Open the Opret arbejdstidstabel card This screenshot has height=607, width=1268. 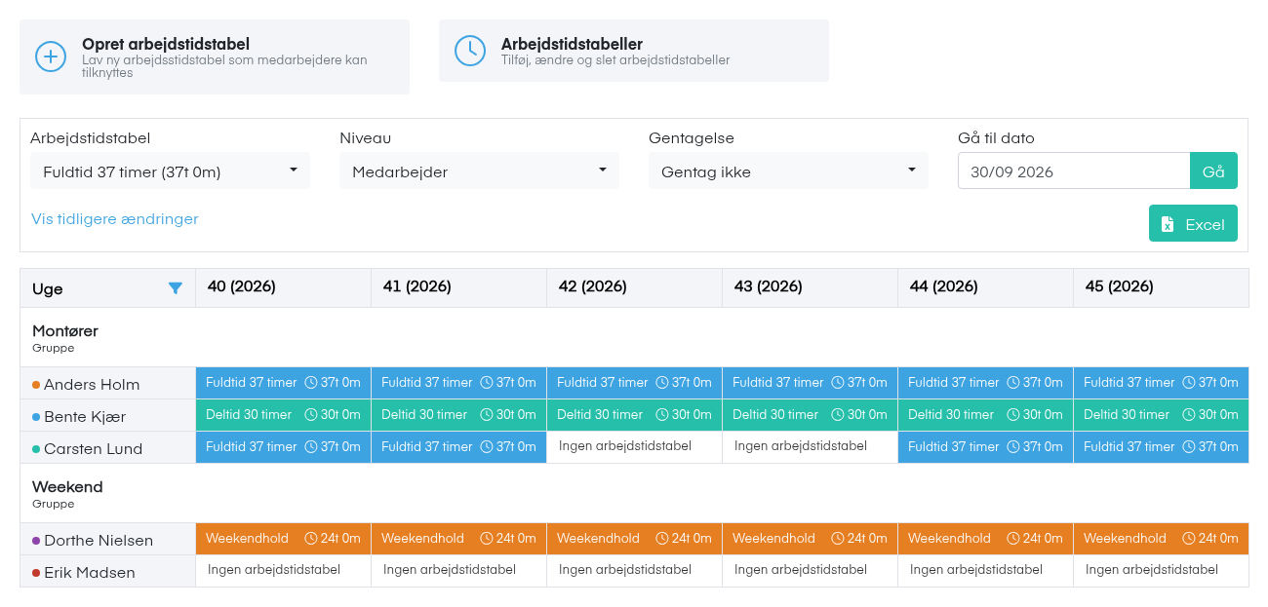(215, 57)
